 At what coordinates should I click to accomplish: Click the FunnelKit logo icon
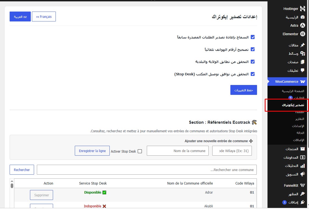click(302, 185)
